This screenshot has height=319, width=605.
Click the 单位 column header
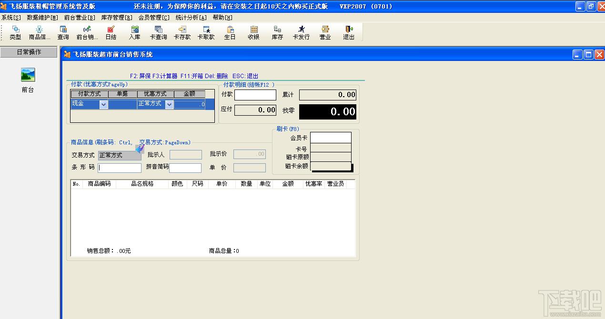[265, 184]
